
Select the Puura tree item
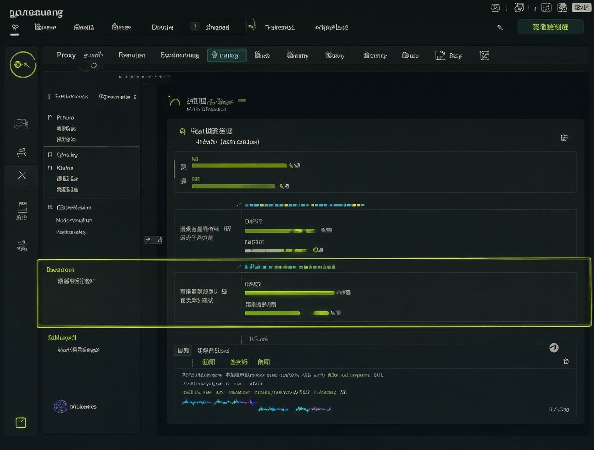coord(65,117)
